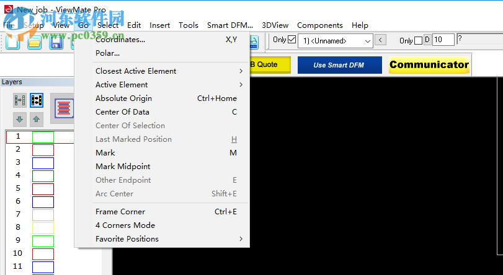The image size is (503, 275).
Task: Click the highlighted layer-swap icon in Layers panel
Action: pos(37,100)
